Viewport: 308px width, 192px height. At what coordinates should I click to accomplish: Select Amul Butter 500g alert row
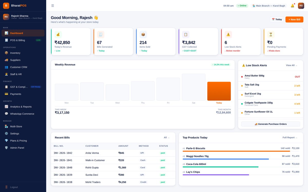pos(271,77)
